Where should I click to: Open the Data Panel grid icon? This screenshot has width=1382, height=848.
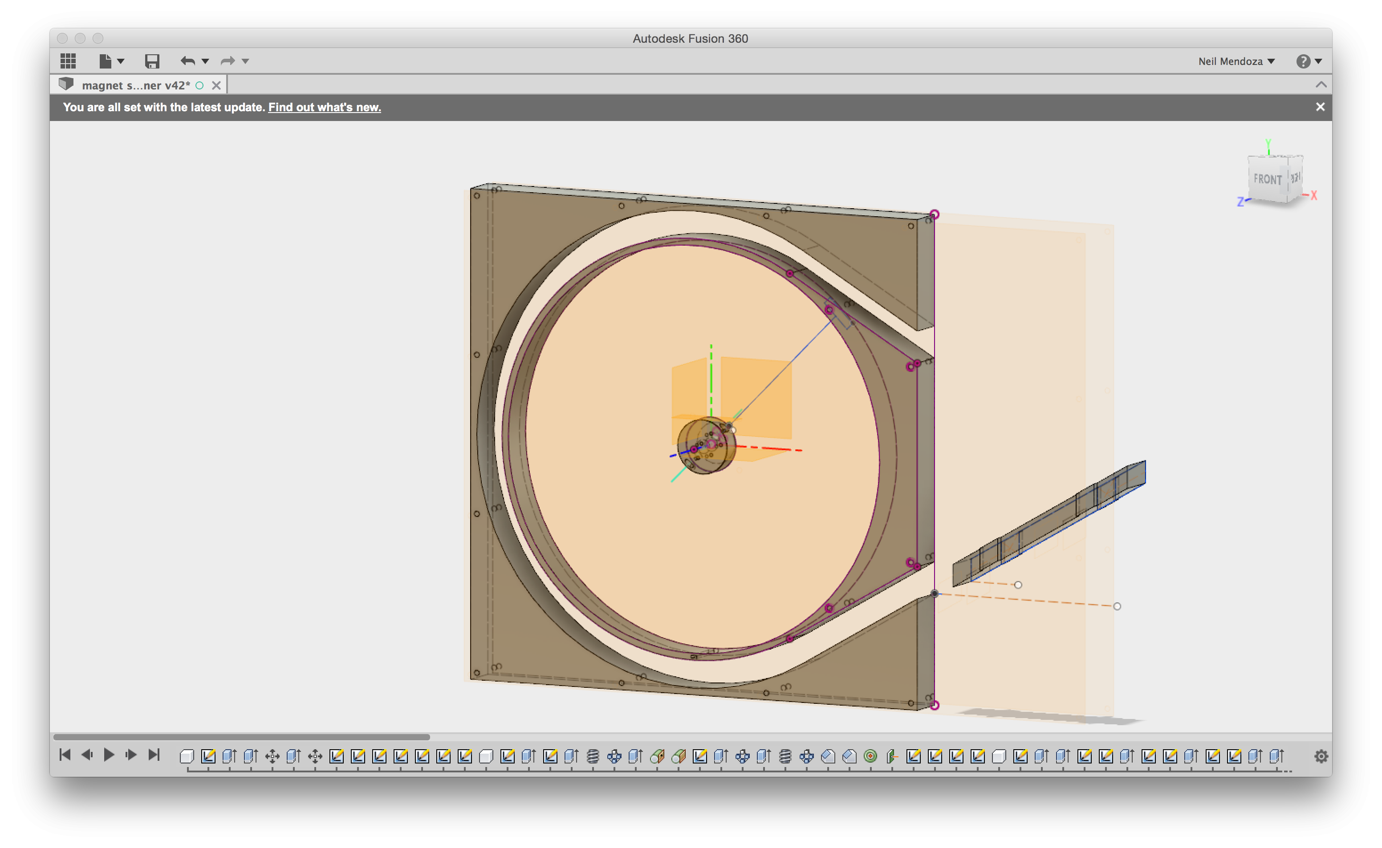[x=68, y=61]
